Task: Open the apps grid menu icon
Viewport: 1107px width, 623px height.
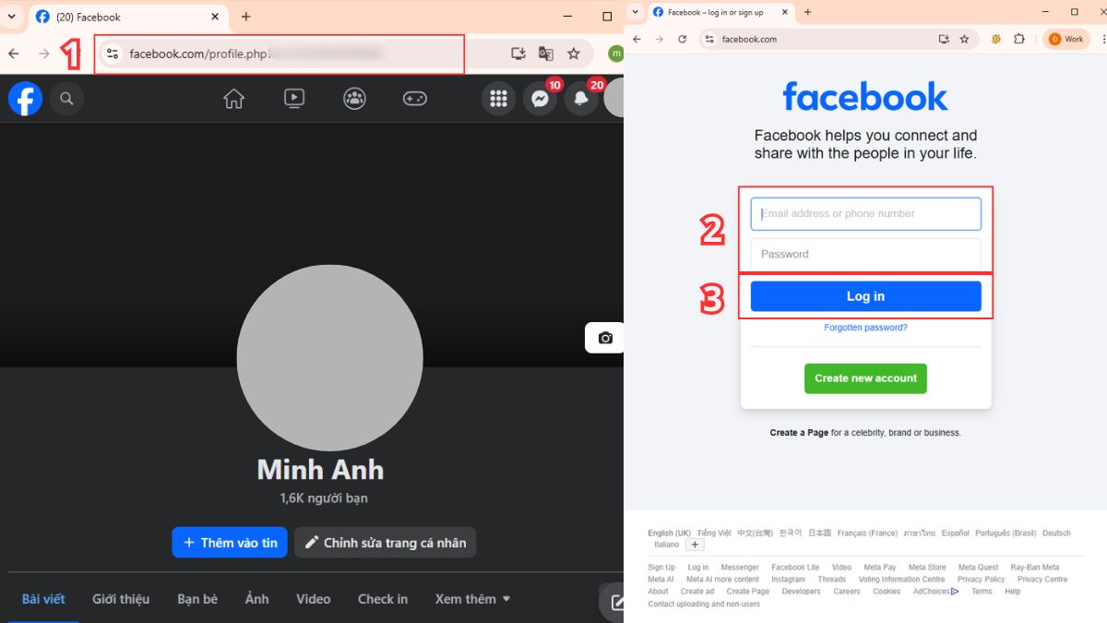Action: click(x=498, y=99)
